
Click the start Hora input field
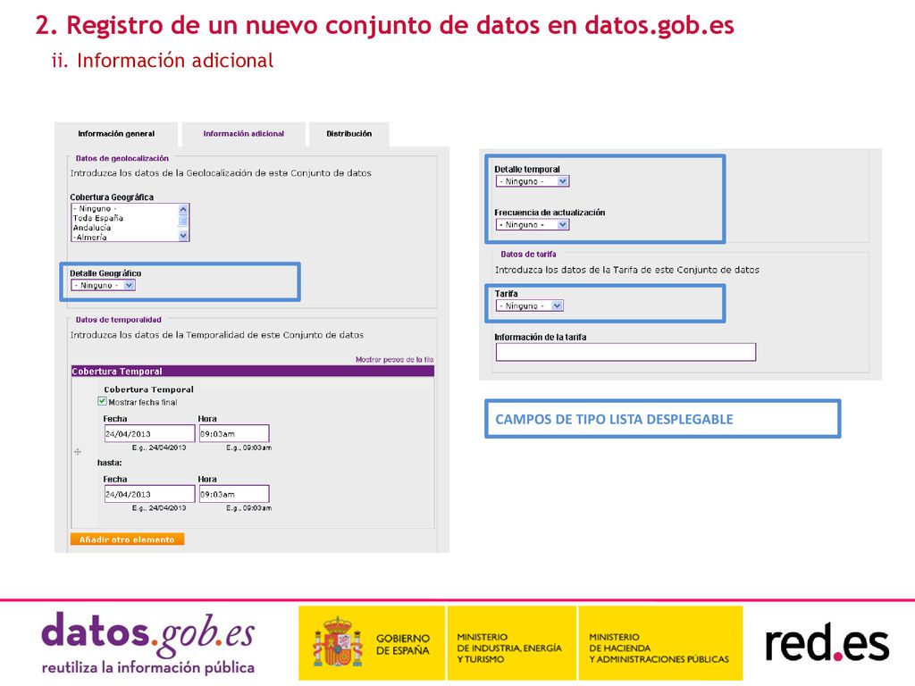pyautogui.click(x=234, y=433)
